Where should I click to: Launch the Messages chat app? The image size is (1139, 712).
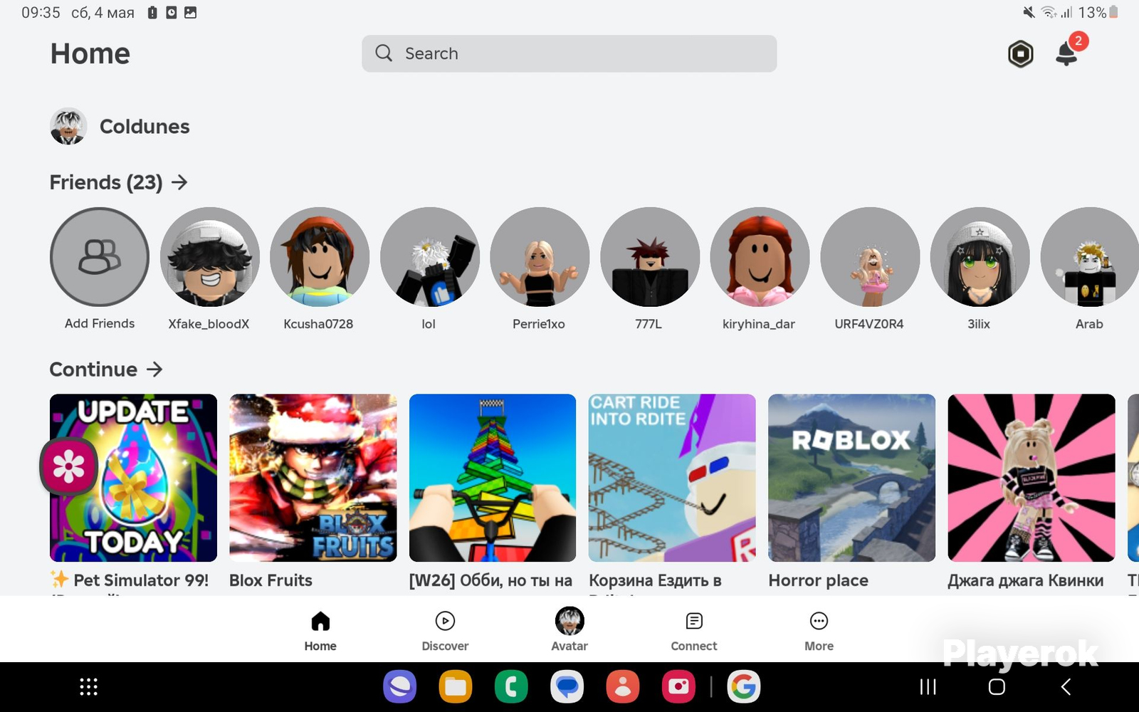[567, 687]
